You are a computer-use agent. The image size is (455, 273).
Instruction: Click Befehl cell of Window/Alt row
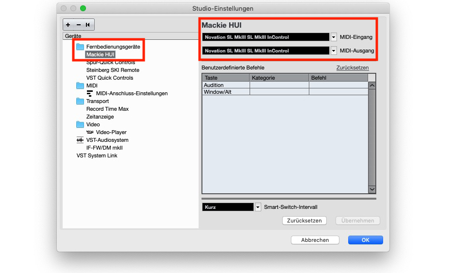338,92
